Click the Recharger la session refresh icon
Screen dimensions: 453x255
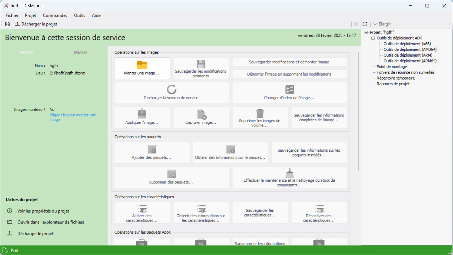tap(172, 90)
